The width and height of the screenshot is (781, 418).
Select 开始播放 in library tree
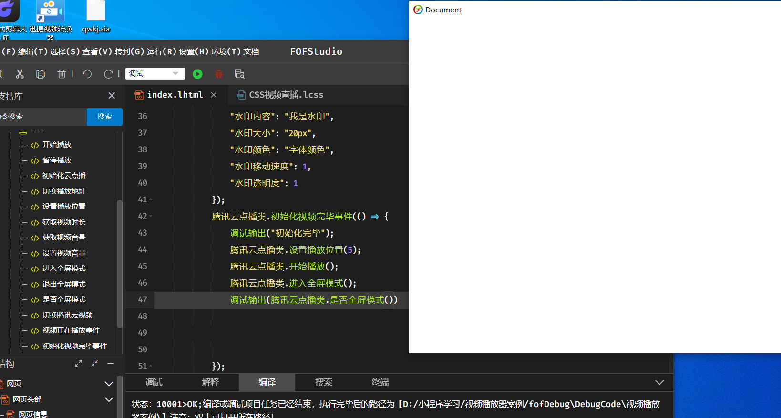[x=57, y=145]
